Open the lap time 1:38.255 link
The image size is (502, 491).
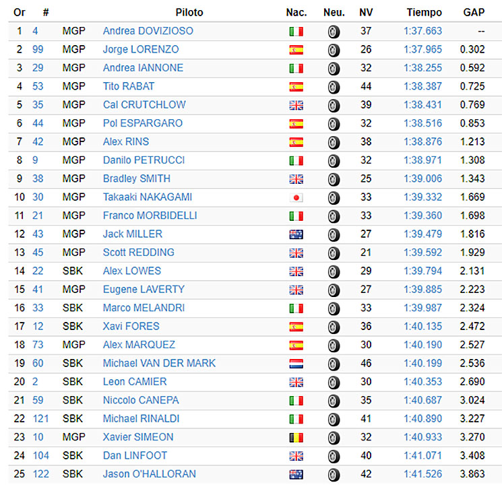(422, 68)
